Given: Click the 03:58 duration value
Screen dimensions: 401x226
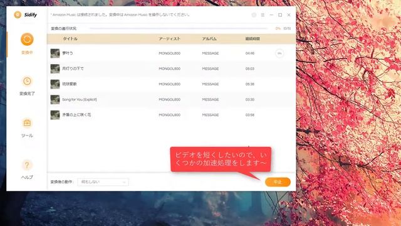Looking at the screenshot, I should (x=250, y=115).
